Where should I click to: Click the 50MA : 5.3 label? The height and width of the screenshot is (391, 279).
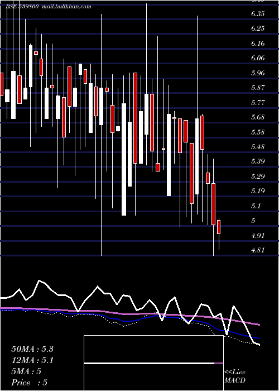[32, 349]
